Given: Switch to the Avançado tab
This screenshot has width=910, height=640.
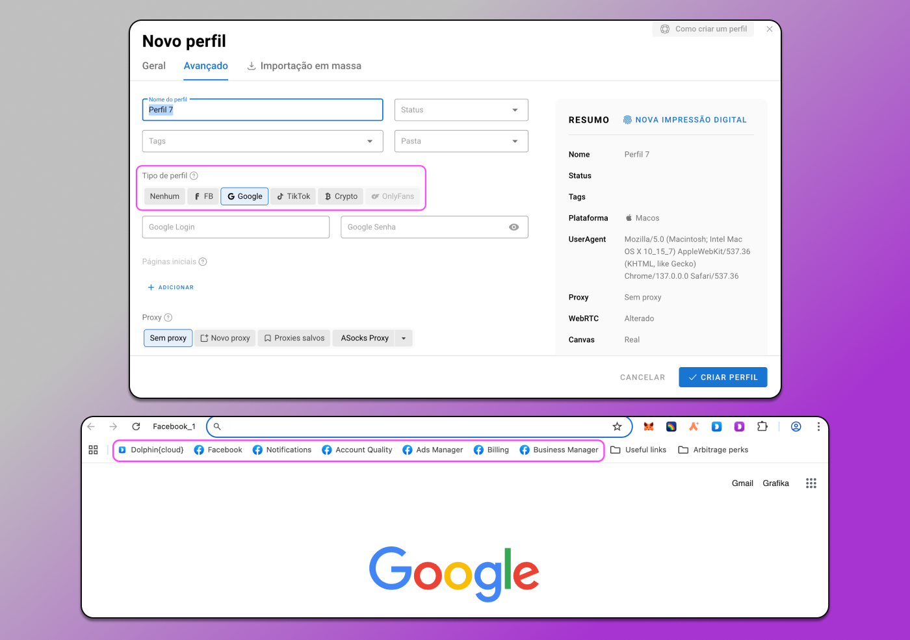Looking at the screenshot, I should click(x=205, y=66).
